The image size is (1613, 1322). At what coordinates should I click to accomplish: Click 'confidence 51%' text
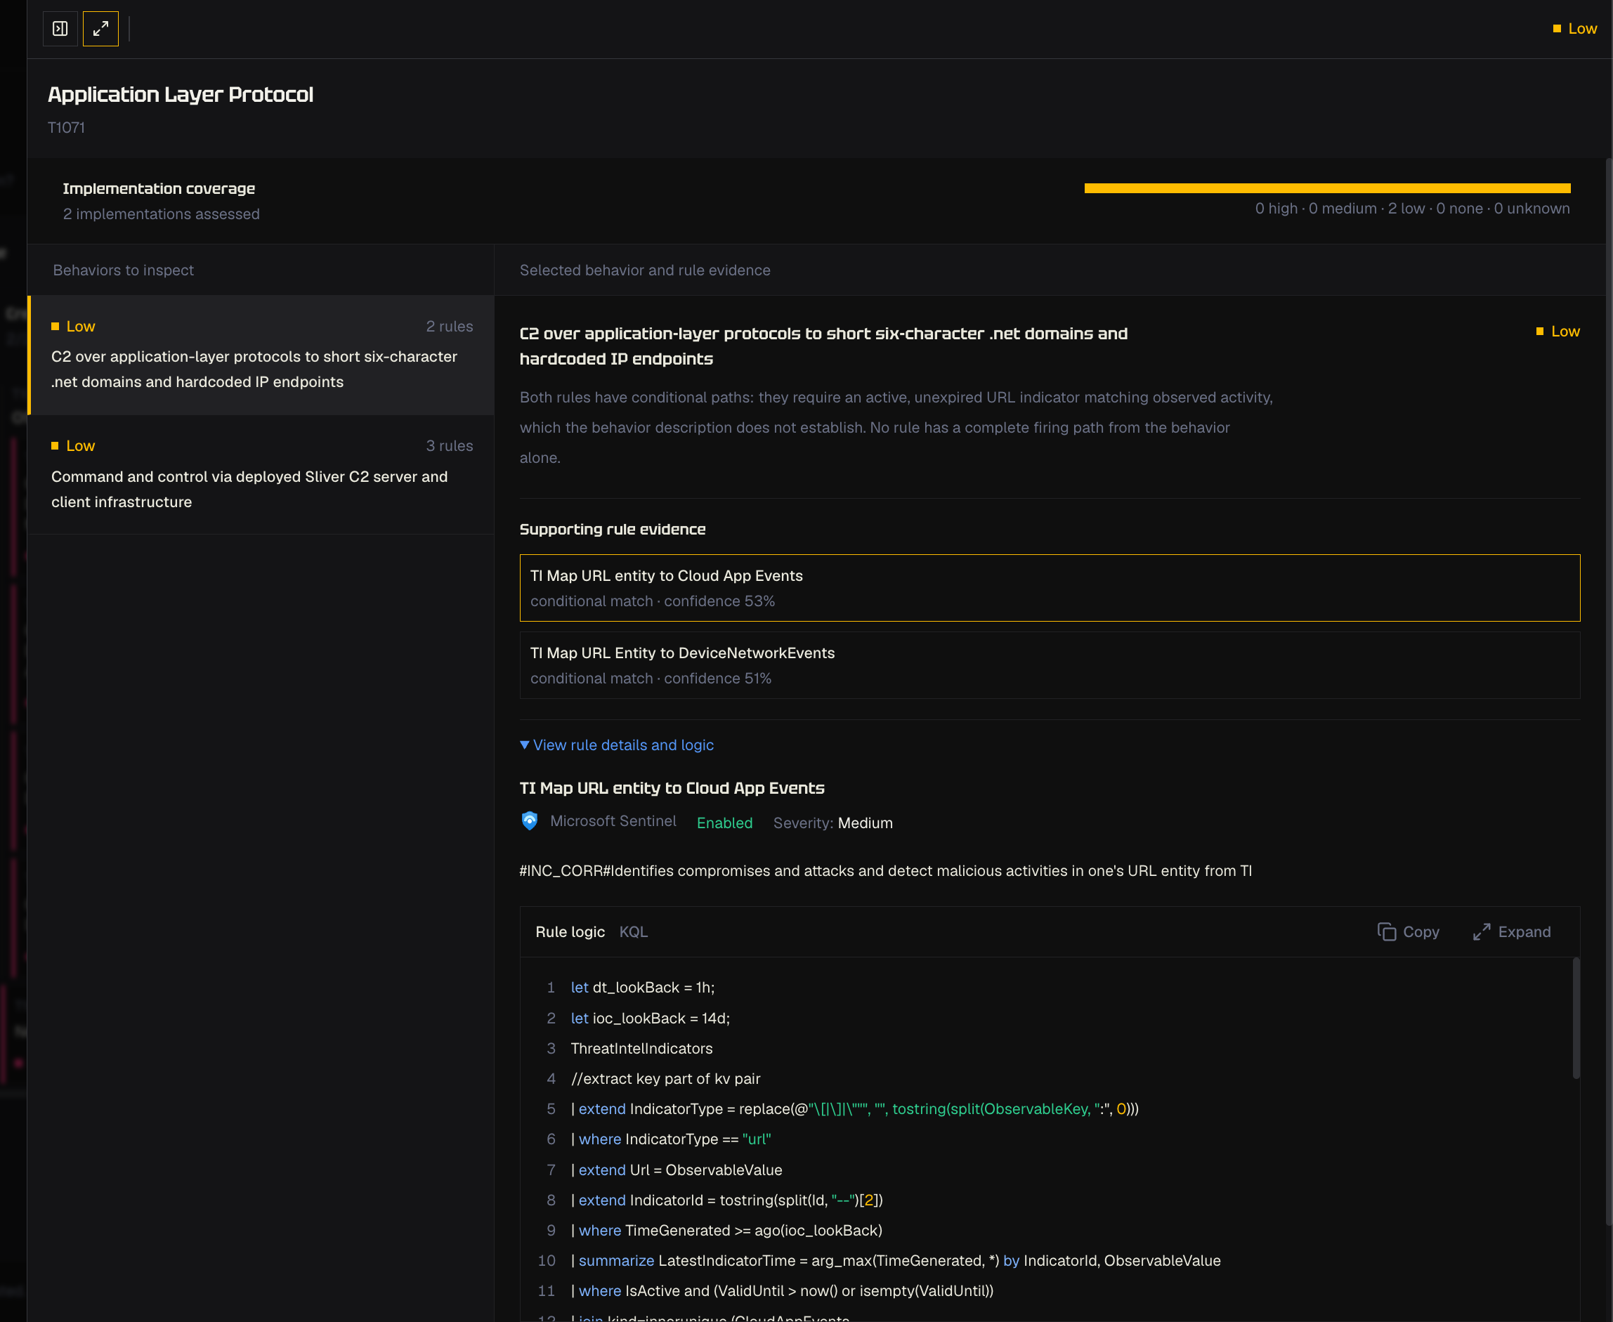pos(717,678)
